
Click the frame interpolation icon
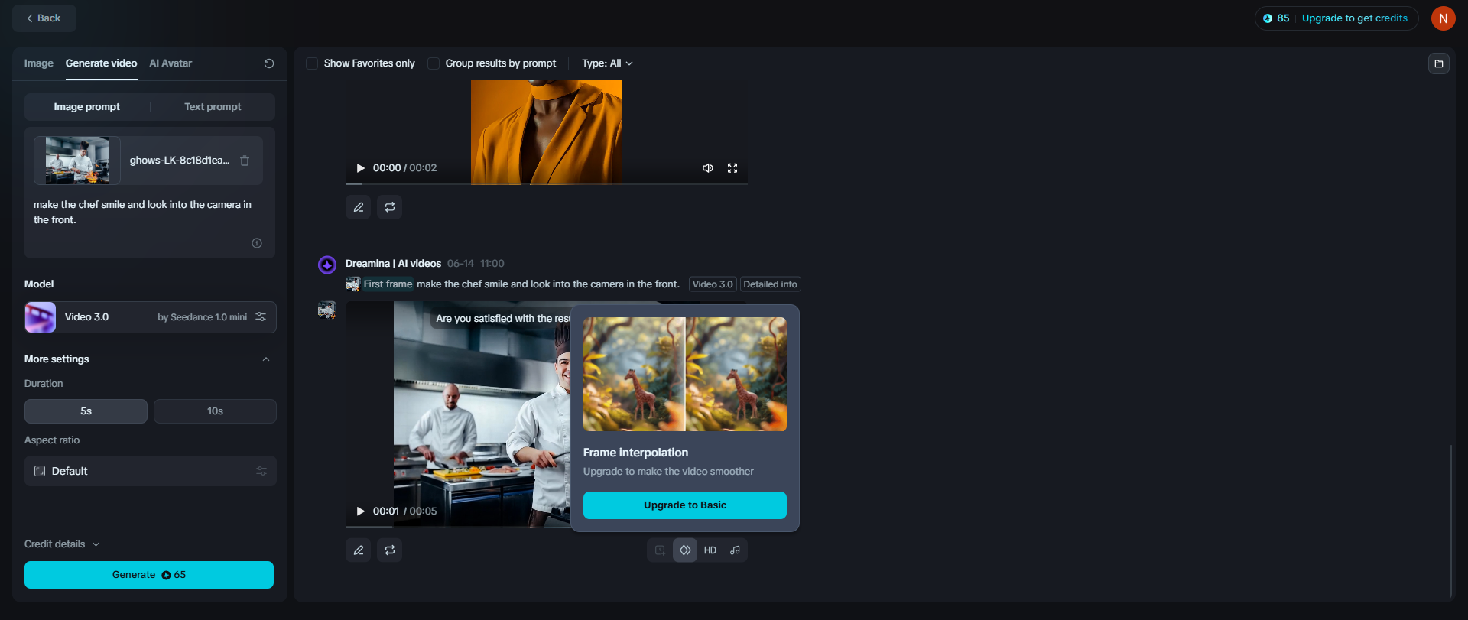pos(685,550)
